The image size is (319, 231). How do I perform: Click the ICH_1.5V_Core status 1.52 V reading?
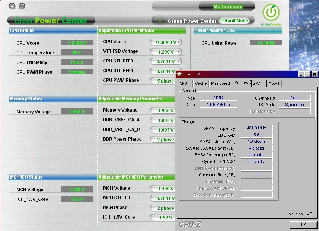coord(77,199)
